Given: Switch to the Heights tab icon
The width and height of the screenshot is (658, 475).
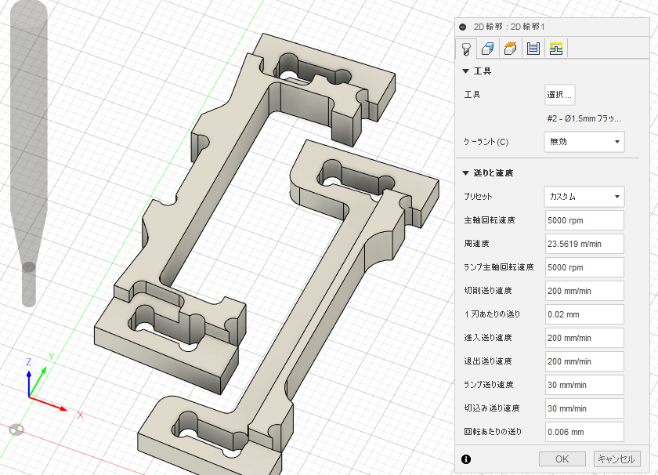Looking at the screenshot, I should pos(510,49).
